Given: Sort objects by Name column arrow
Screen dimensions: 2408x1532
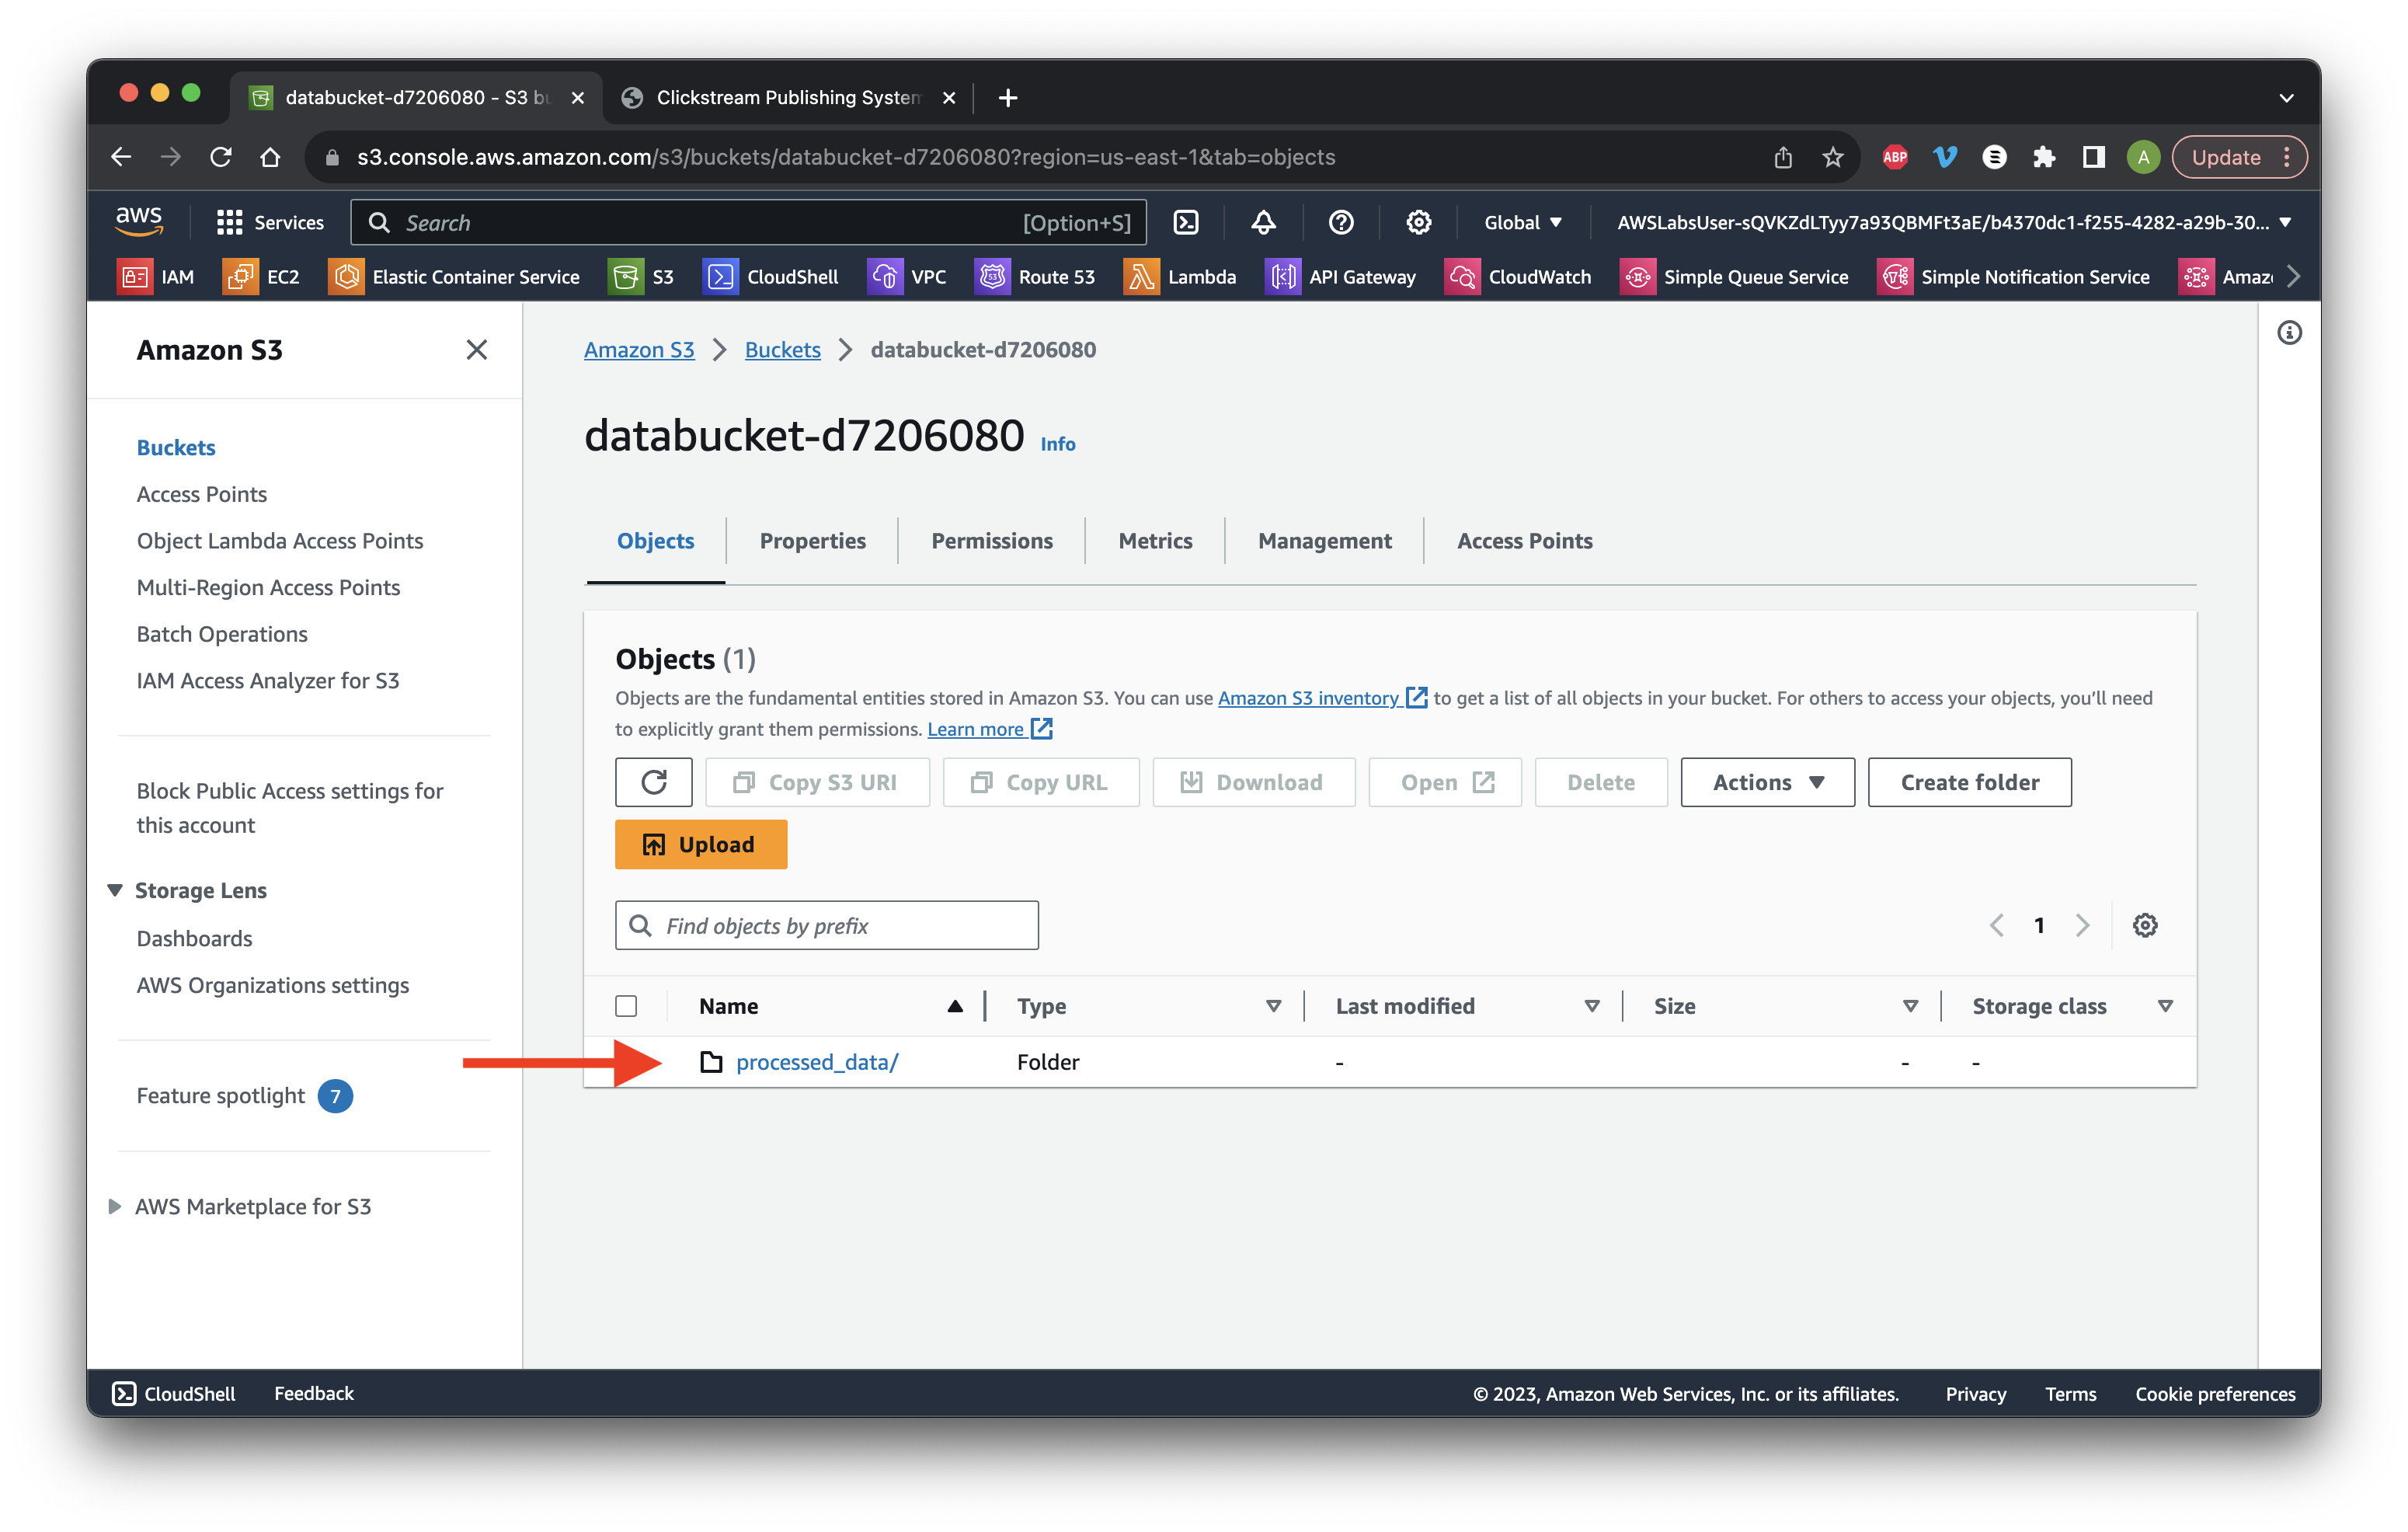Looking at the screenshot, I should (954, 1006).
